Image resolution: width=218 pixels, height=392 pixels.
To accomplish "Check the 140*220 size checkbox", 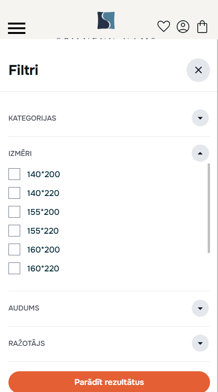I will pos(14,193).
